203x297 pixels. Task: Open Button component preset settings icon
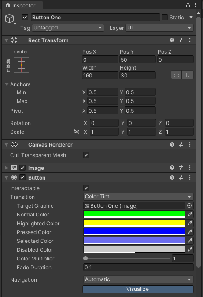(x=181, y=177)
